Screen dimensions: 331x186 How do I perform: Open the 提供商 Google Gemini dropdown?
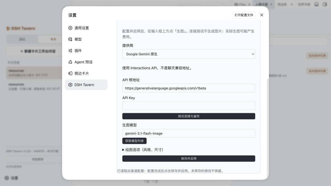(189, 54)
